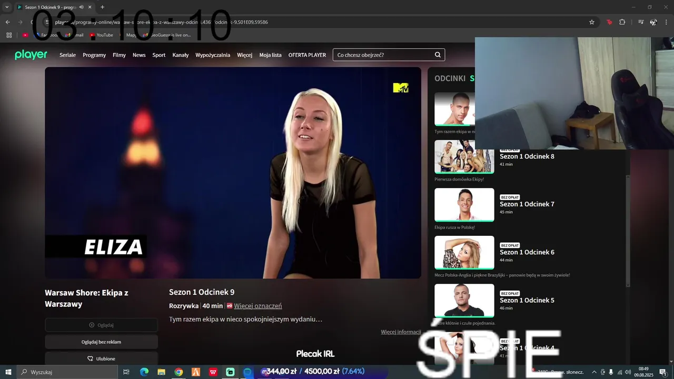Viewport: 674px width, 379px height.
Task: Add to Ulubione favorites
Action: (101, 358)
